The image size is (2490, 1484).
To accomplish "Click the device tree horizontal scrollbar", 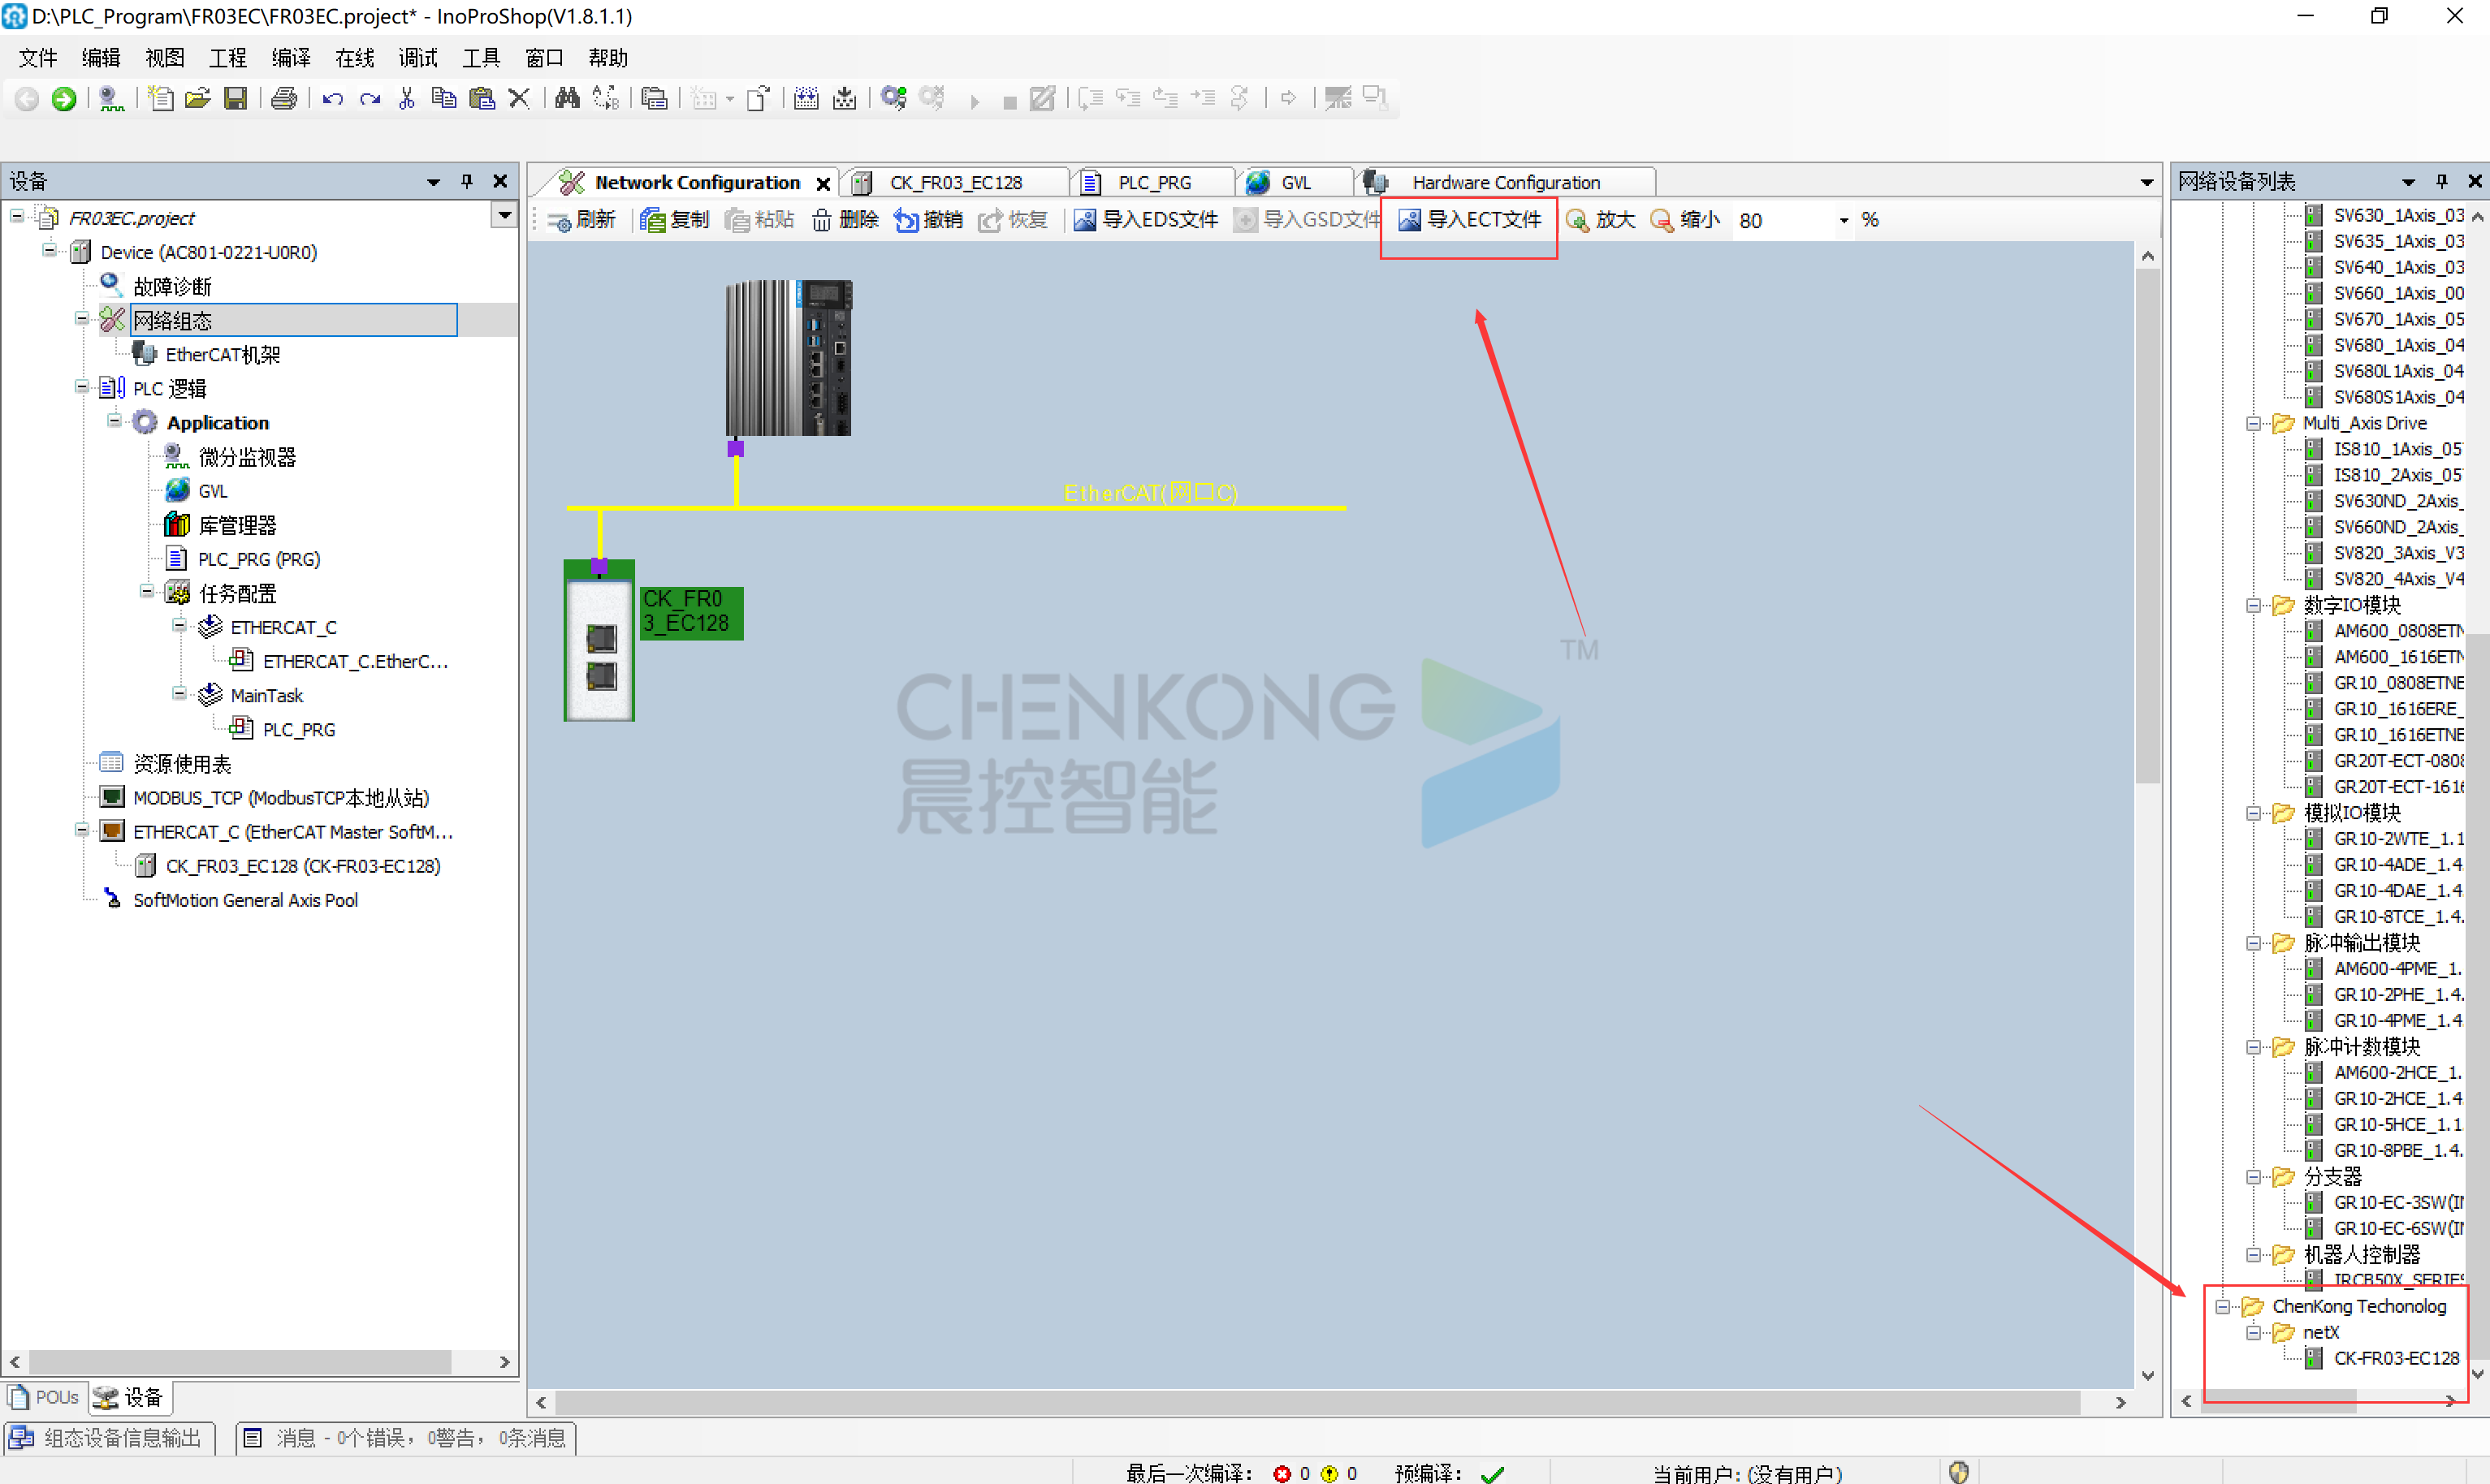I will (240, 1361).
